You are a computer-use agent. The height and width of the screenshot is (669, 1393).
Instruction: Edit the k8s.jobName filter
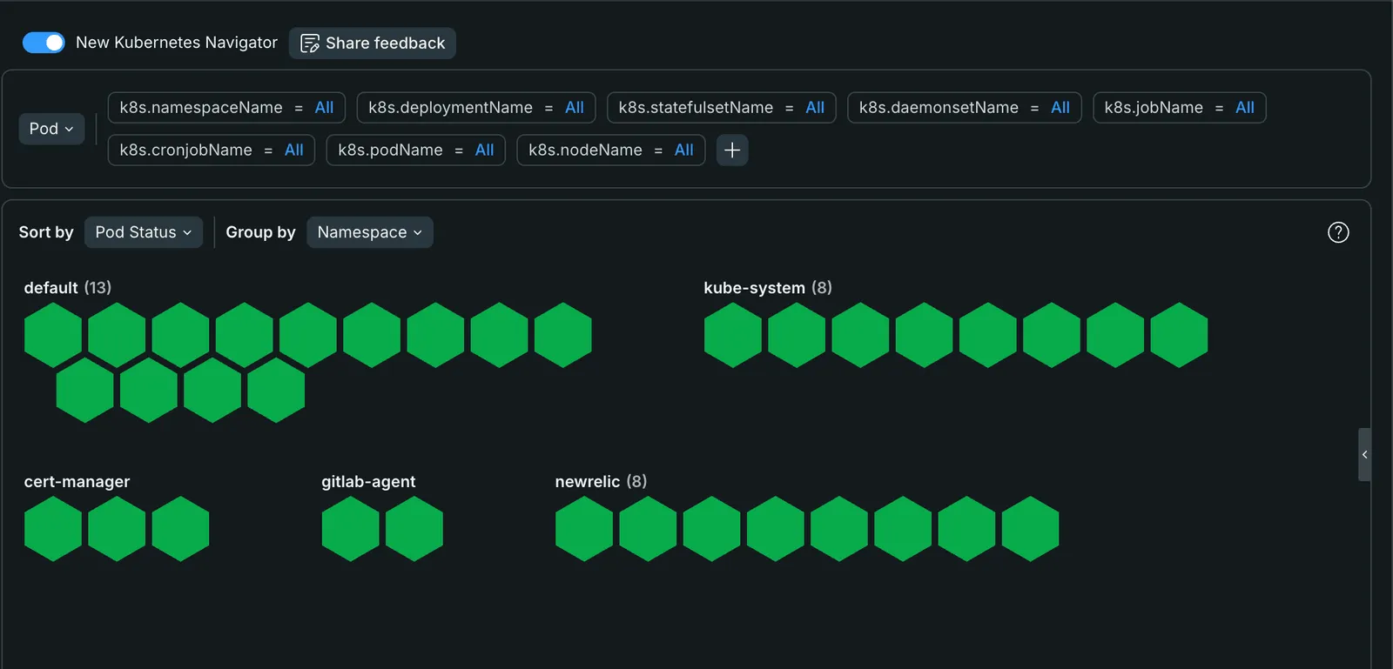(1179, 108)
